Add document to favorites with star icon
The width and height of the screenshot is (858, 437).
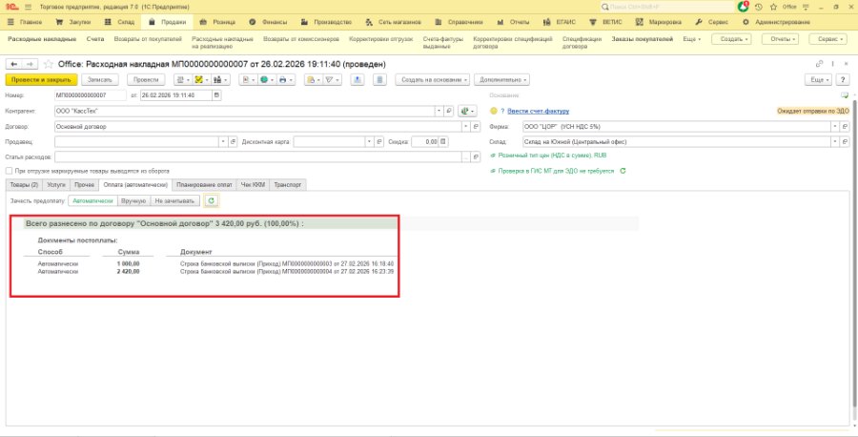point(49,64)
